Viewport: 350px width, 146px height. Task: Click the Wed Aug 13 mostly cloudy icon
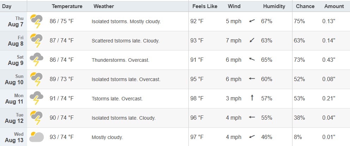(x=37, y=137)
